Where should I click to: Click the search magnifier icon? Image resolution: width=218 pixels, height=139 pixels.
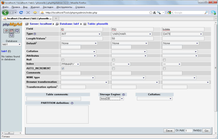[x=206, y=13]
